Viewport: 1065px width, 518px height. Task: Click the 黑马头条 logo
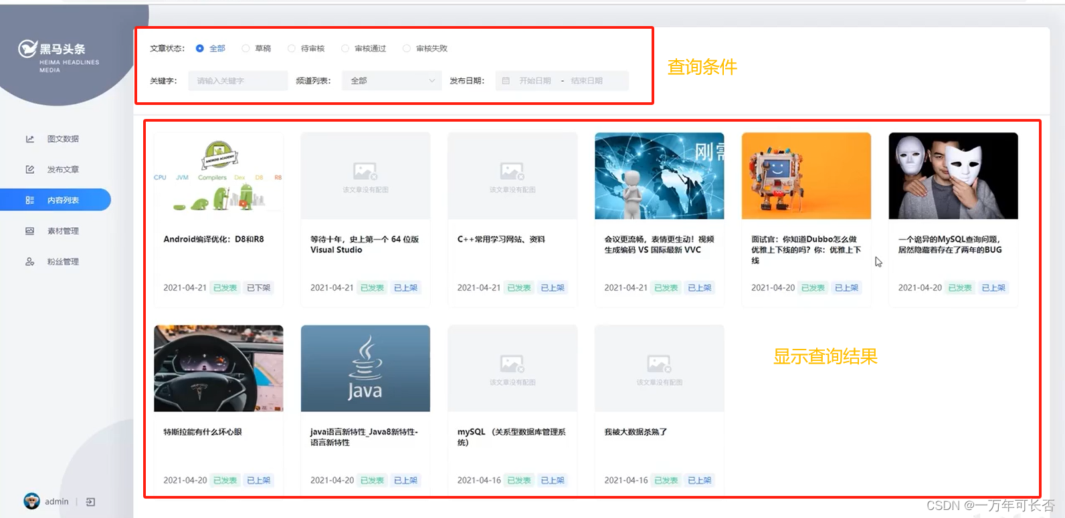point(59,56)
